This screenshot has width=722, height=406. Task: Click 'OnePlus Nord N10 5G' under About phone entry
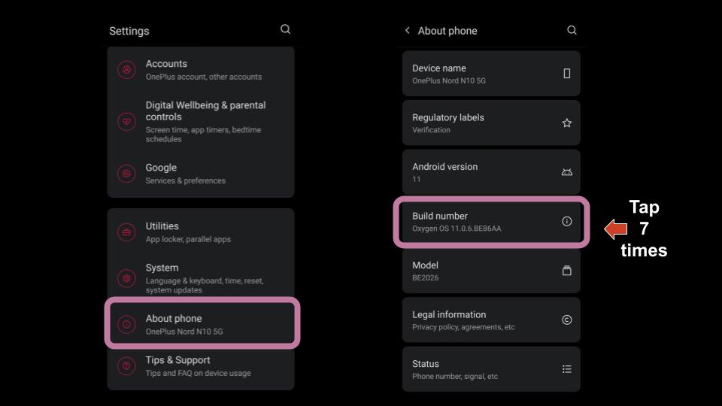point(184,332)
